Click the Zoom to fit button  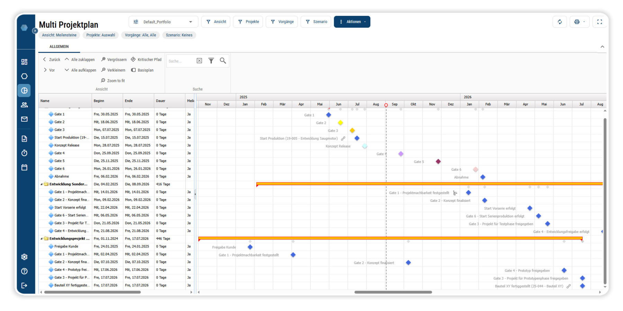point(113,81)
